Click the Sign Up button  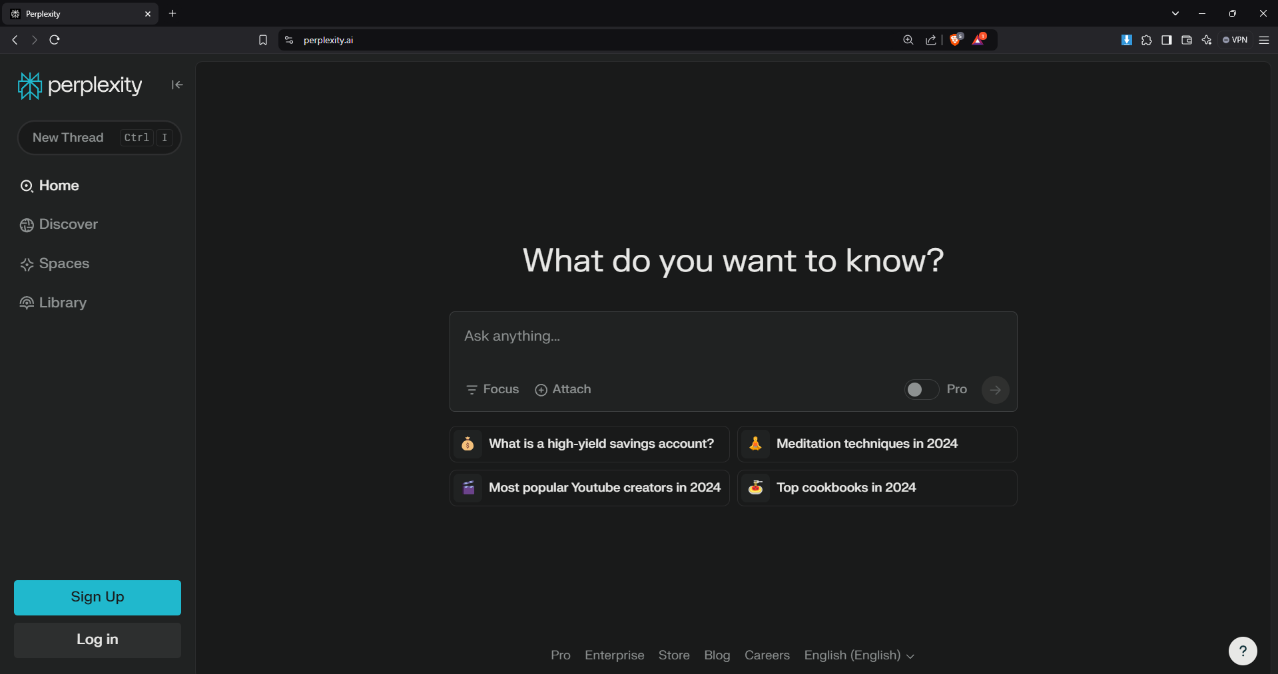pyautogui.click(x=97, y=597)
